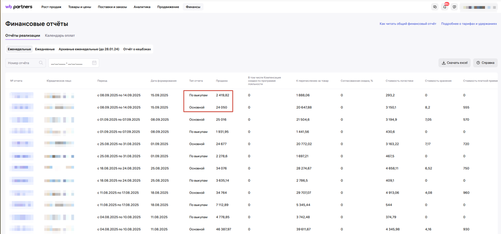
Task: Open the Финансы menu
Action: [x=193, y=7]
